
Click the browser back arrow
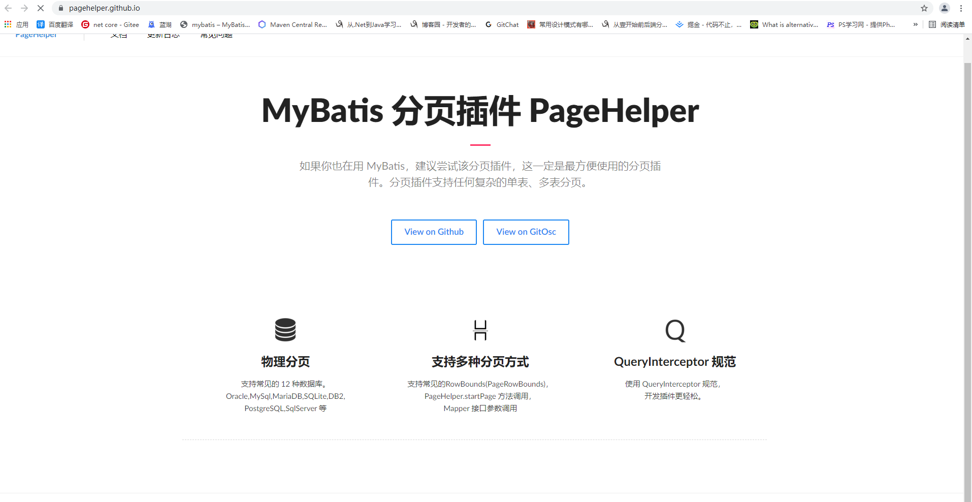pyautogui.click(x=8, y=8)
